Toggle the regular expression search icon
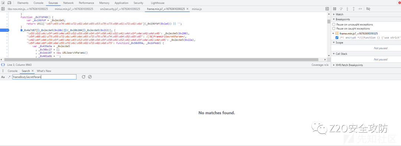The height and width of the screenshot is (146, 401). point(9,77)
